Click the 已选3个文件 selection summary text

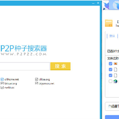click(x=113, y=51)
